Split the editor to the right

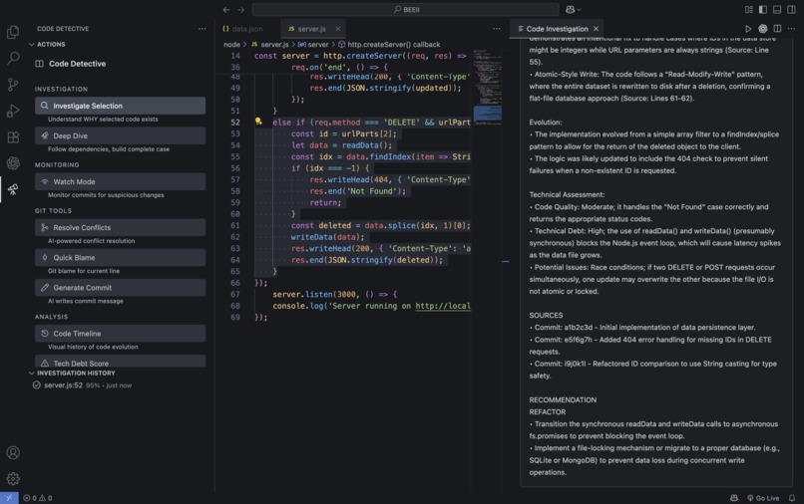777,29
